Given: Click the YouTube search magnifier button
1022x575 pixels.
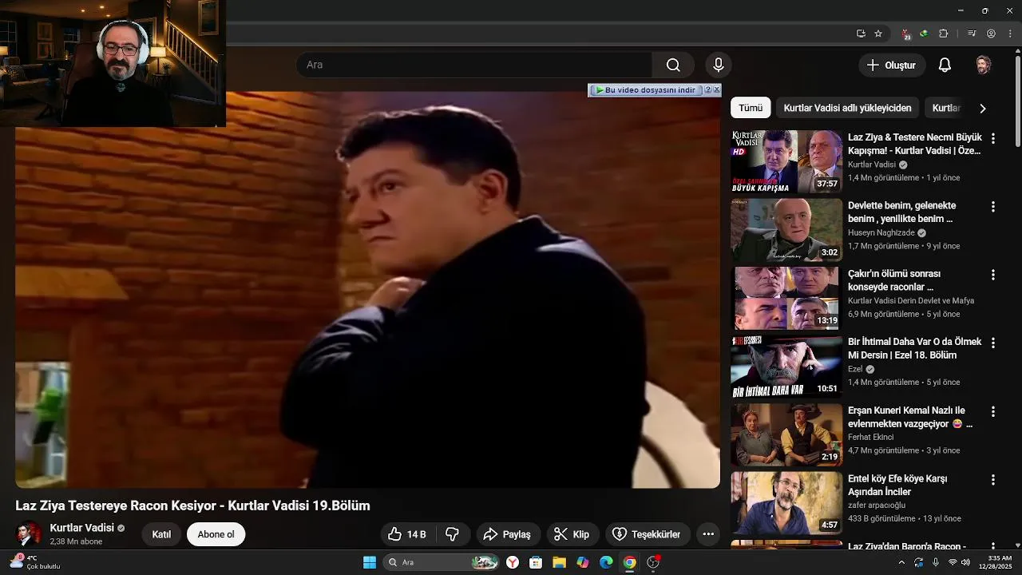Looking at the screenshot, I should tap(673, 65).
